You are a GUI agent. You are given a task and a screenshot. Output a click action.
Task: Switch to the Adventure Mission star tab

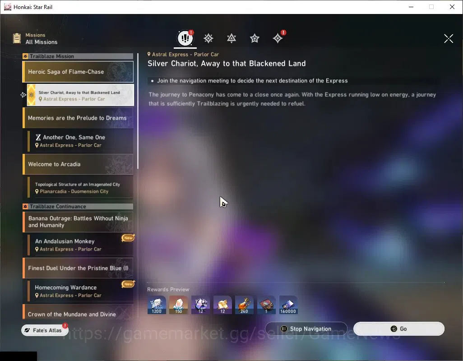click(255, 38)
